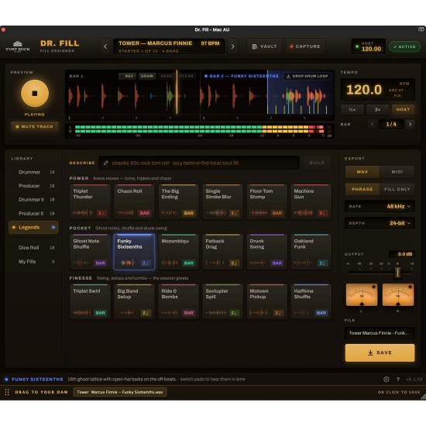
Task: Open the Vault
Action: pyautogui.click(x=264, y=46)
